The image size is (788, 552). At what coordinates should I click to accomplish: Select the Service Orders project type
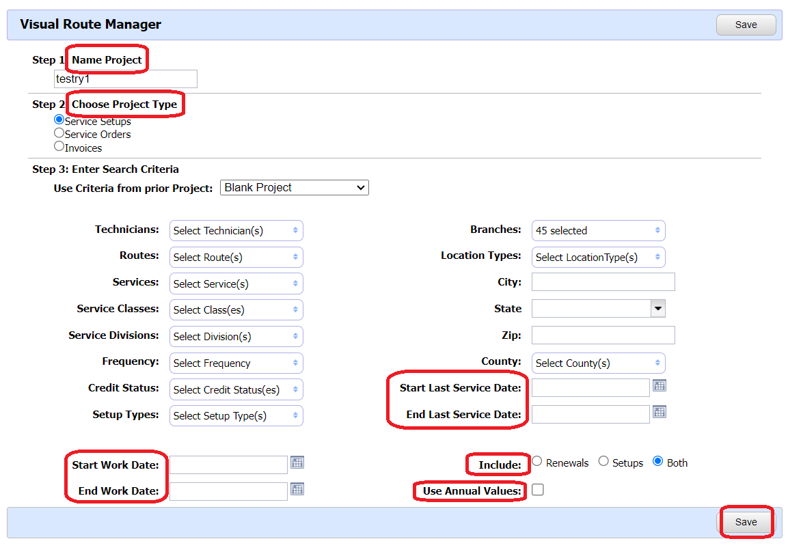59,133
